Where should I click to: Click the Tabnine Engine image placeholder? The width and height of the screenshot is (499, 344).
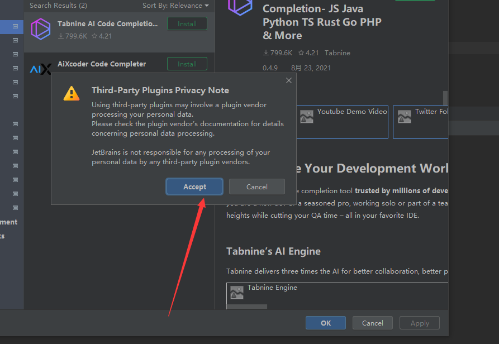coord(338,295)
